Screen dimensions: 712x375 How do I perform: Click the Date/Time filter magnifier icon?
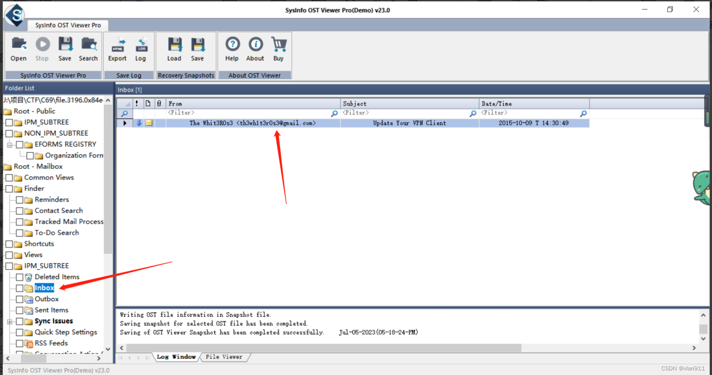[x=583, y=113]
